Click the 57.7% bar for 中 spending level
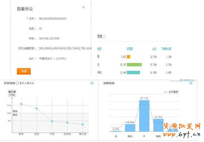The height and width of the screenshot is (142, 204). point(144,116)
